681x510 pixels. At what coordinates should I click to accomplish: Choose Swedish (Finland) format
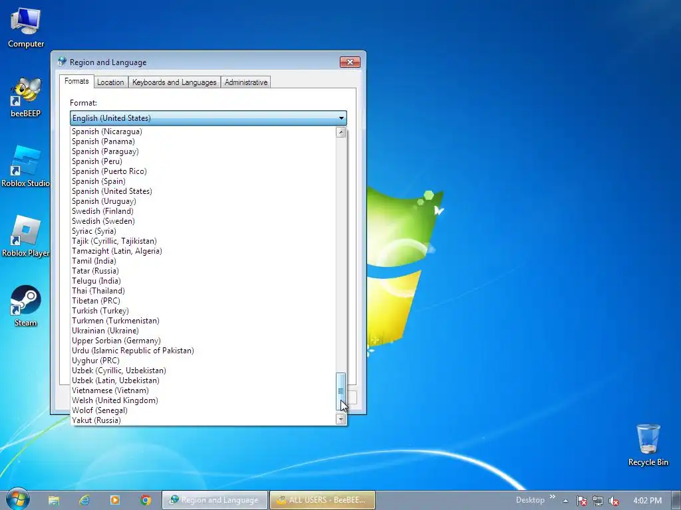tap(204, 211)
